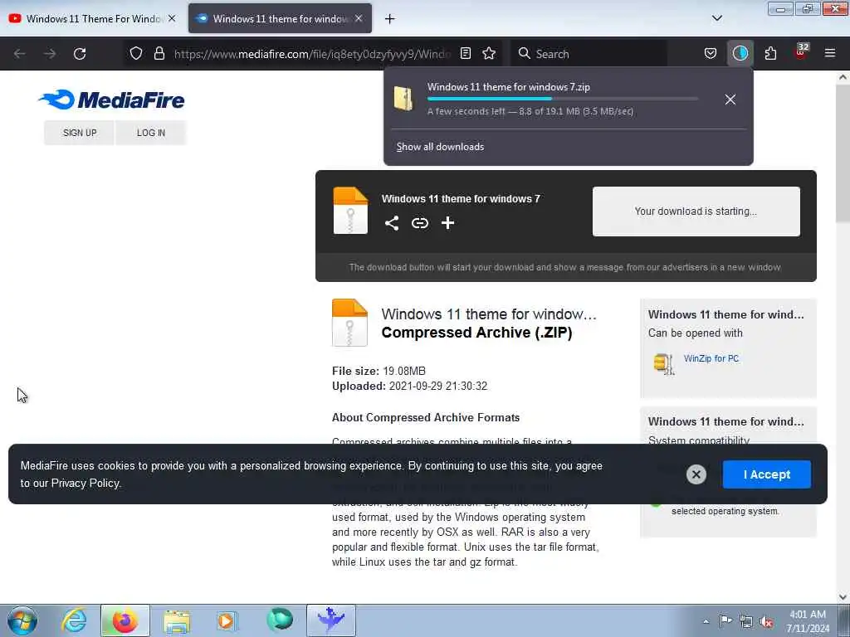Image resolution: width=850 pixels, height=637 pixels.
Task: Toggle reader view icon in address bar
Action: coord(465,53)
